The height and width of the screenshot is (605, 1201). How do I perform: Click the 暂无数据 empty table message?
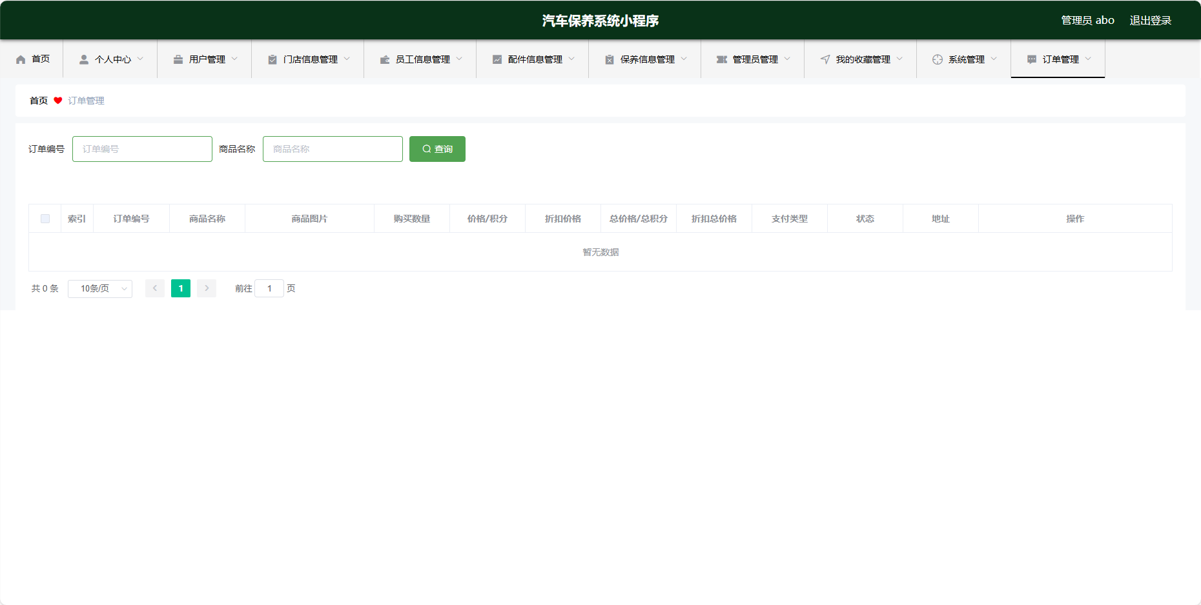click(x=600, y=252)
